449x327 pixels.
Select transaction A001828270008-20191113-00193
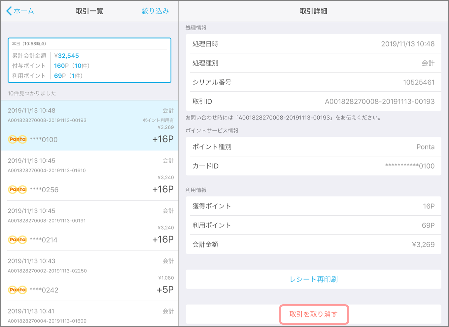pyautogui.click(x=89, y=125)
